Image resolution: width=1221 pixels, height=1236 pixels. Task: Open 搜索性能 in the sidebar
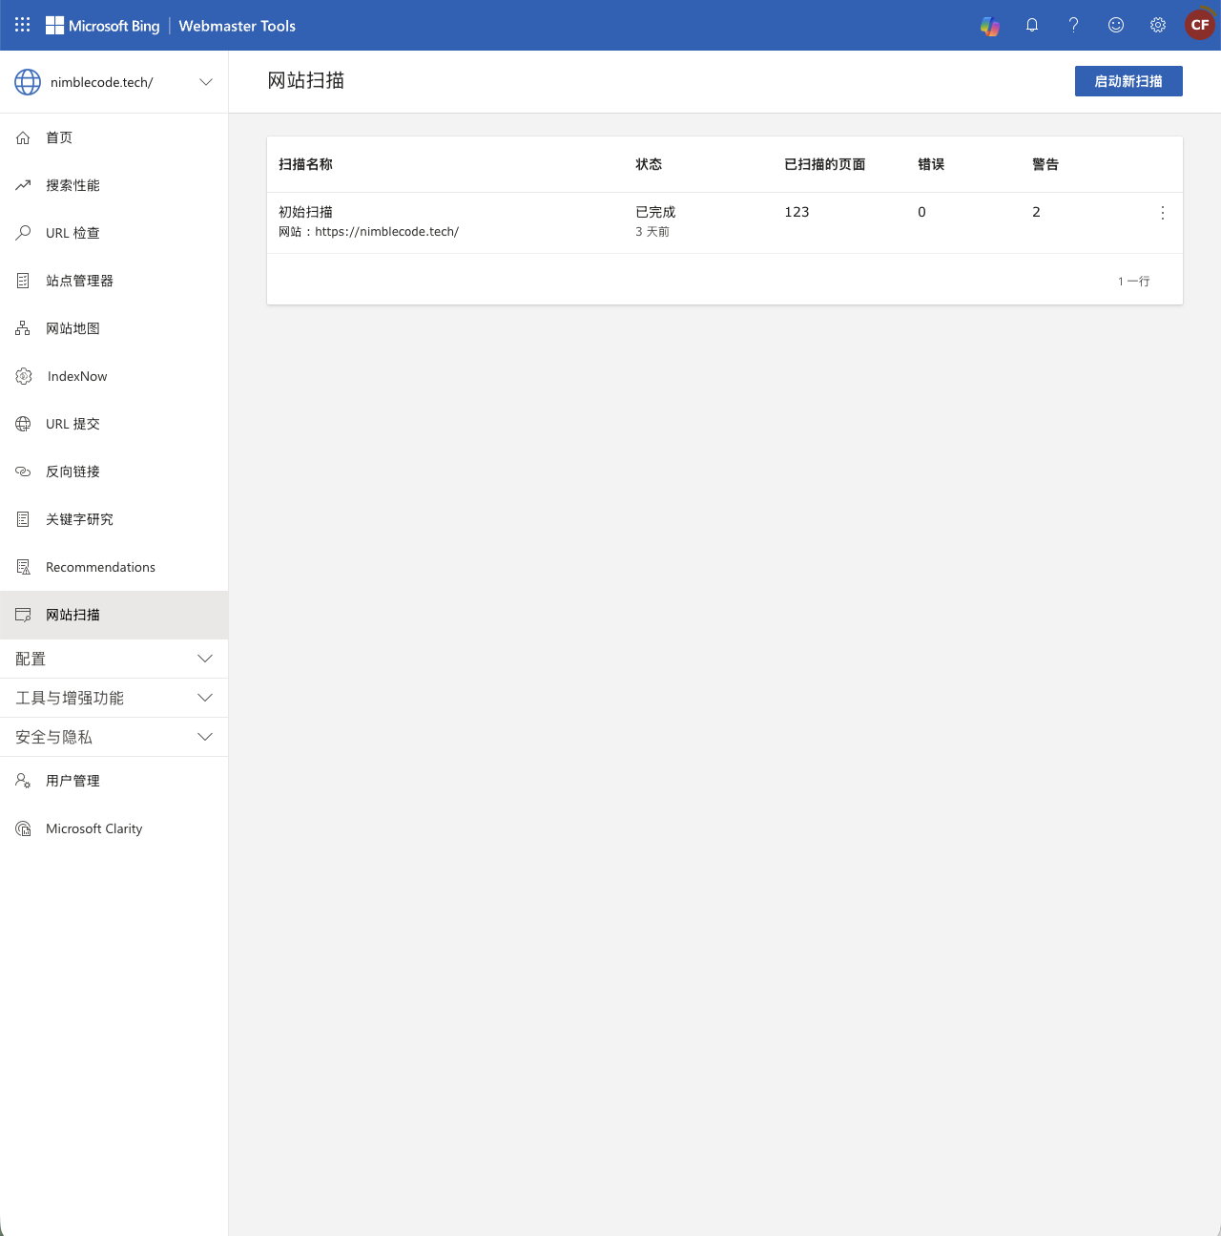tap(72, 185)
